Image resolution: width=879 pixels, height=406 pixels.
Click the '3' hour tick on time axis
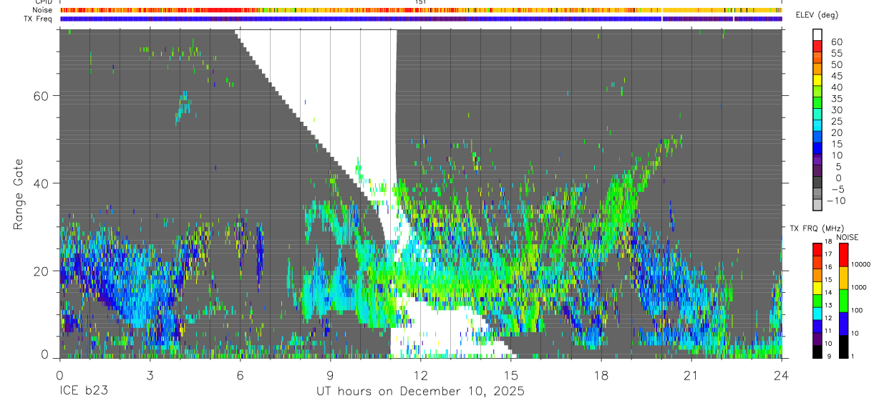coord(149,374)
